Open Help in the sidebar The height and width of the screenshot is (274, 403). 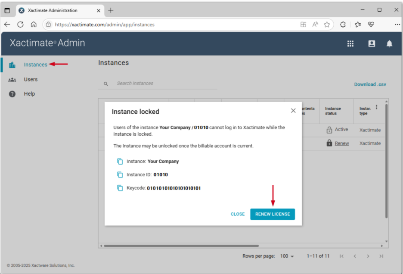coord(29,93)
